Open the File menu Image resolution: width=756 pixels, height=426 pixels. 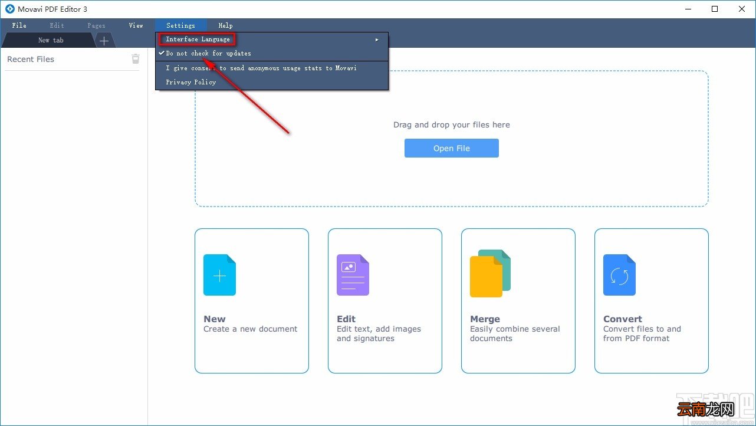click(x=19, y=25)
